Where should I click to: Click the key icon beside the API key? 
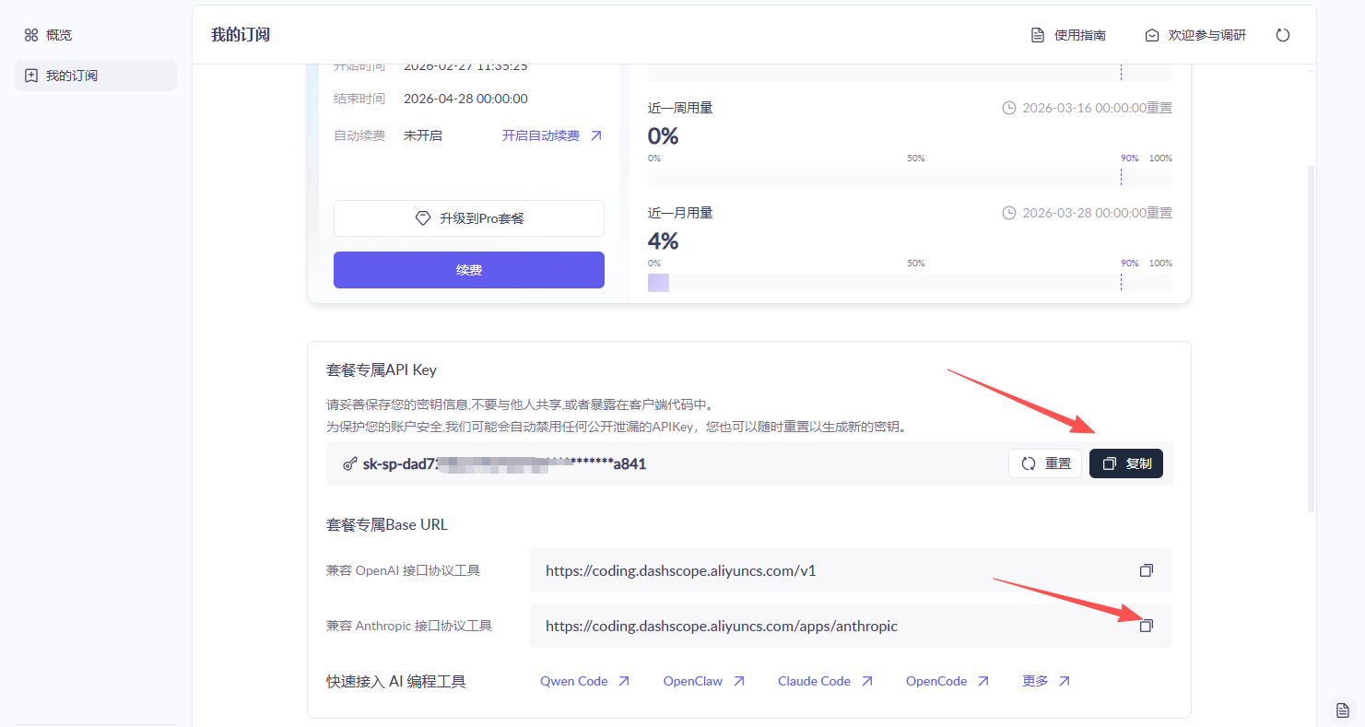click(349, 464)
